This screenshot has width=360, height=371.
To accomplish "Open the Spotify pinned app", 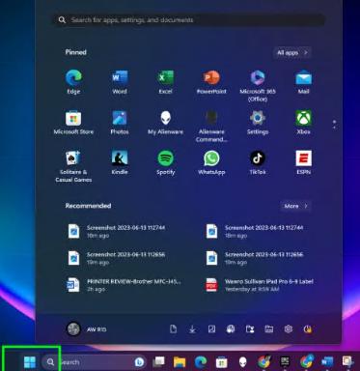I will 165,162.
